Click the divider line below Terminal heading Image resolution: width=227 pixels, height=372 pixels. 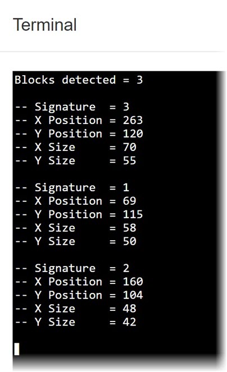112,52
